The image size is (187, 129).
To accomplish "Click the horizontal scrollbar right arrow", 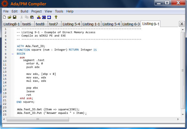I will click(x=178, y=119).
